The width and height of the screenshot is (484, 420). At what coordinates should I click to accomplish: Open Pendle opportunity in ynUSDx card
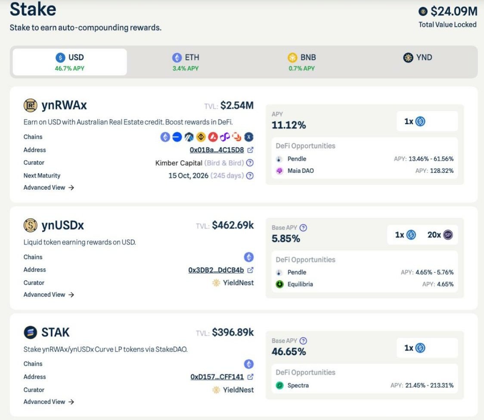click(x=365, y=273)
